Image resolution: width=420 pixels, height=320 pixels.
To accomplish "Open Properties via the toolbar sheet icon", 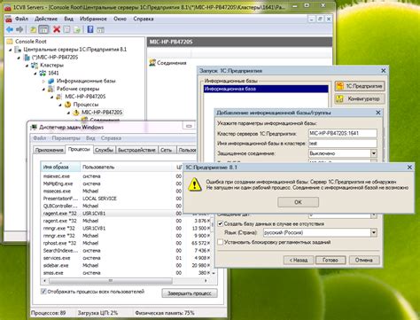I will click(x=66, y=29).
